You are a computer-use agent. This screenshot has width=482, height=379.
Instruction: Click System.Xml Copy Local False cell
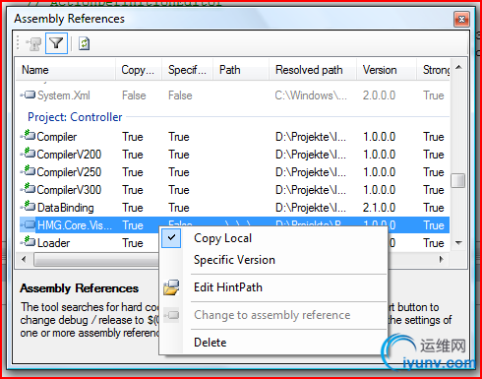(134, 95)
